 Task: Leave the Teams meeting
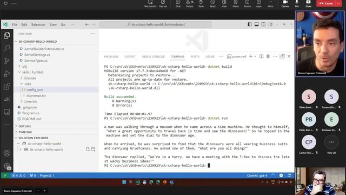[326, 4]
